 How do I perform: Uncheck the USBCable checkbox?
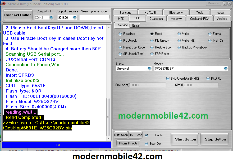146,135
